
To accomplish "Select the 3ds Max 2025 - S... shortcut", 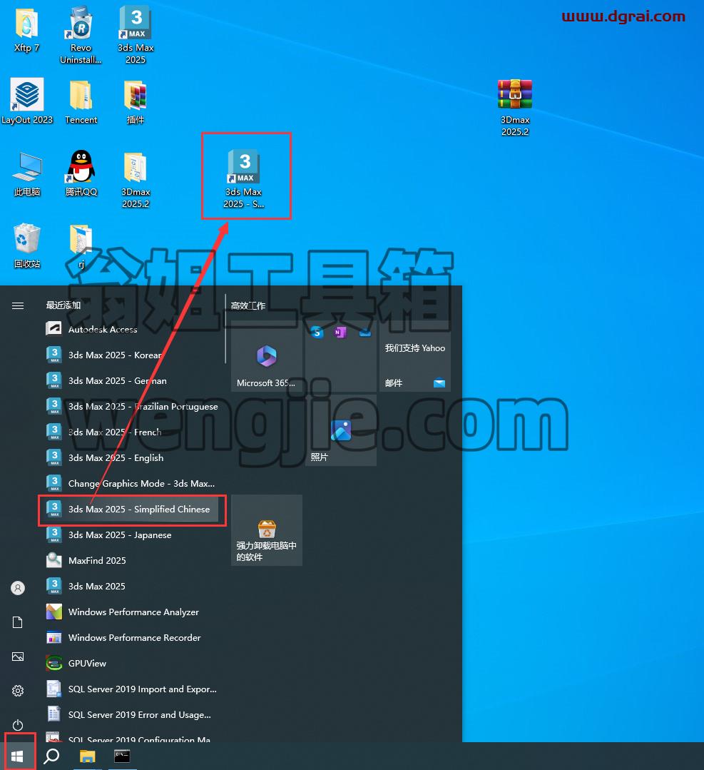I will click(244, 178).
